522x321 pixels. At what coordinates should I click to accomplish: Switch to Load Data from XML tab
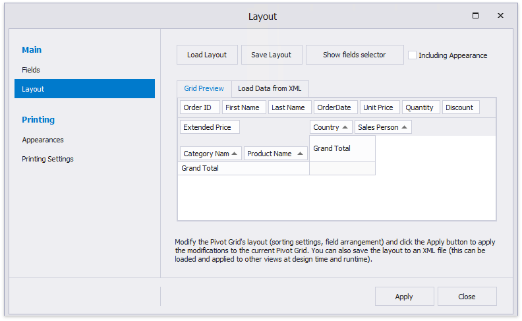coord(270,88)
